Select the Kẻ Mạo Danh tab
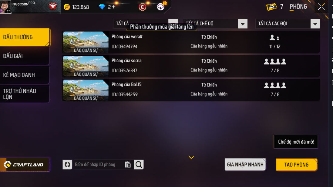The width and height of the screenshot is (333, 187). tap(25, 75)
